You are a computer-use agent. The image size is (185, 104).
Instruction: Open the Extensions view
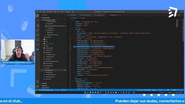click(38, 35)
